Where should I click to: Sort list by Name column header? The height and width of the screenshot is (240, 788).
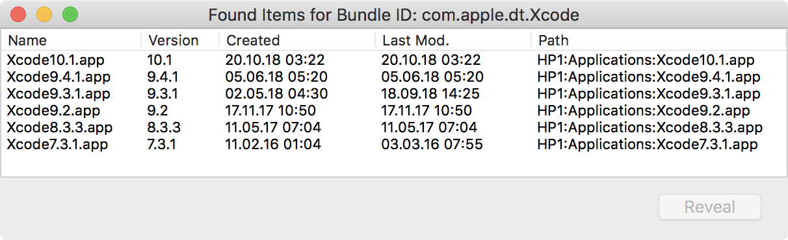(72, 40)
